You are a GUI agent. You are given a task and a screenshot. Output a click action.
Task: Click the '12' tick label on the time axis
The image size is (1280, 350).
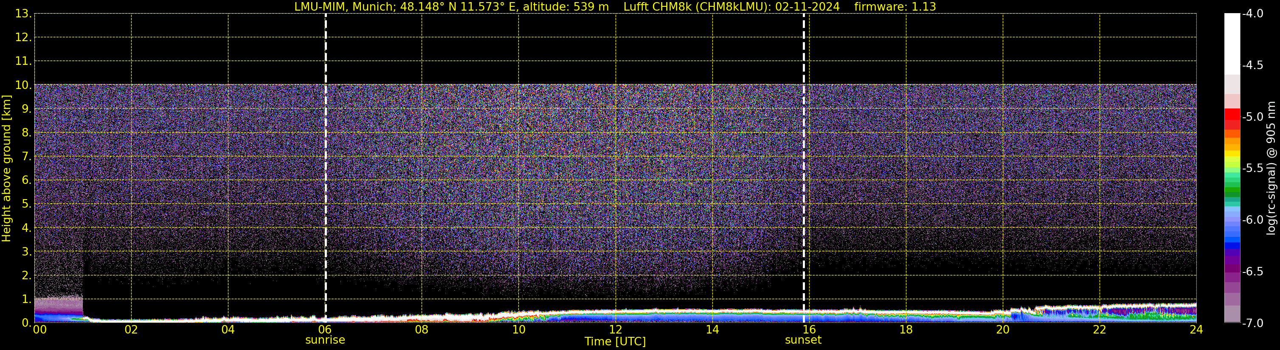[x=615, y=330]
